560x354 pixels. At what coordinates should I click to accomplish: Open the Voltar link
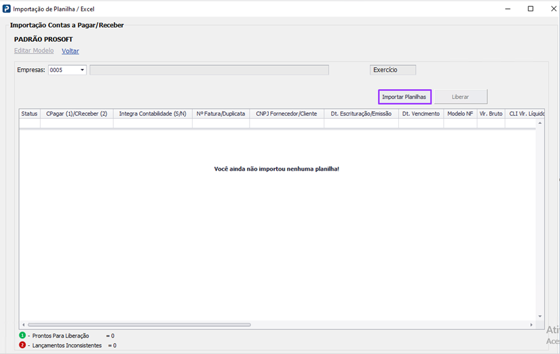70,51
